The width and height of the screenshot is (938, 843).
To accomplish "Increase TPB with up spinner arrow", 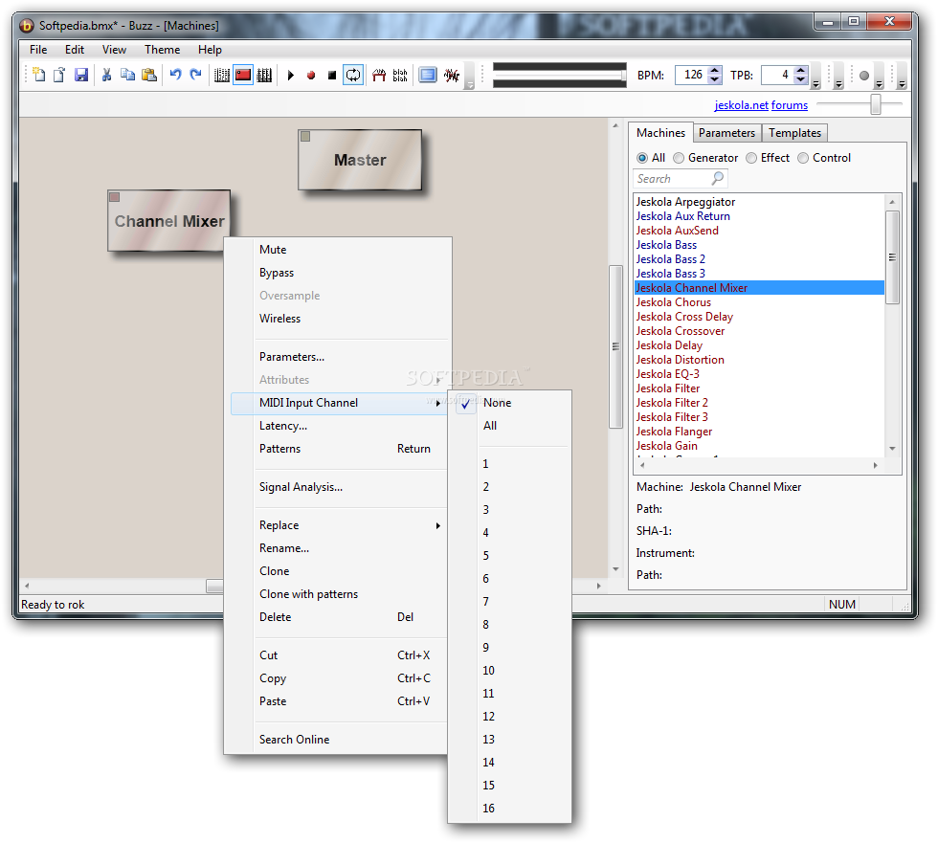I will [x=801, y=70].
